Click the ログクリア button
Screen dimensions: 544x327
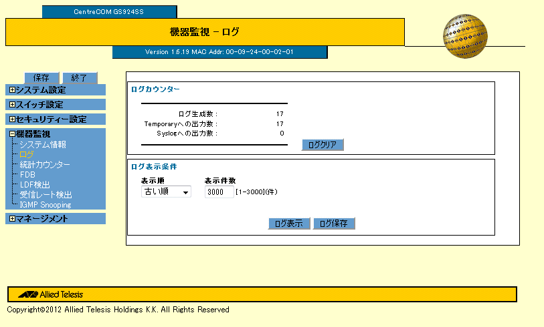323,145
